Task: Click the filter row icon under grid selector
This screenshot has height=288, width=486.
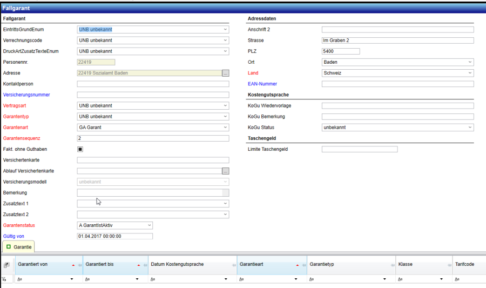Action: pos(5,279)
